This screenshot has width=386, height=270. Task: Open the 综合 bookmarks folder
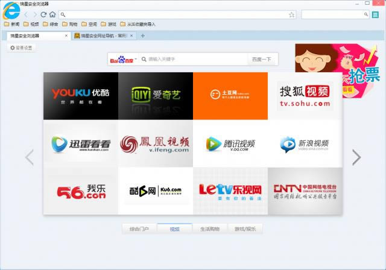[51, 24]
